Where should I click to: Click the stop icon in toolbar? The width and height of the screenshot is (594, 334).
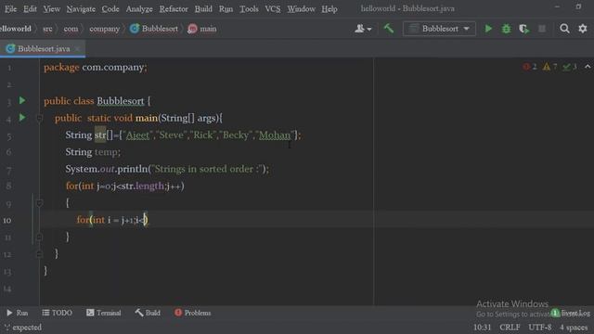tap(542, 29)
